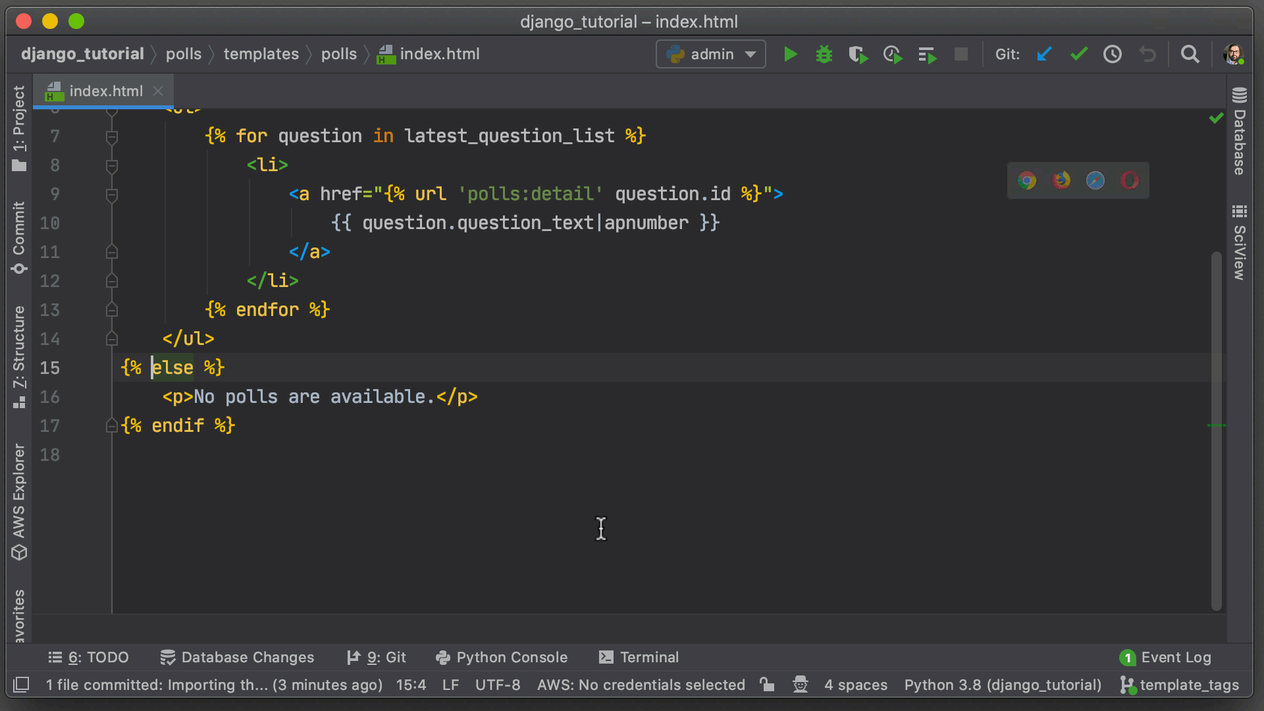Start debugging with the green bug icon
The image size is (1264, 711).
pos(824,54)
